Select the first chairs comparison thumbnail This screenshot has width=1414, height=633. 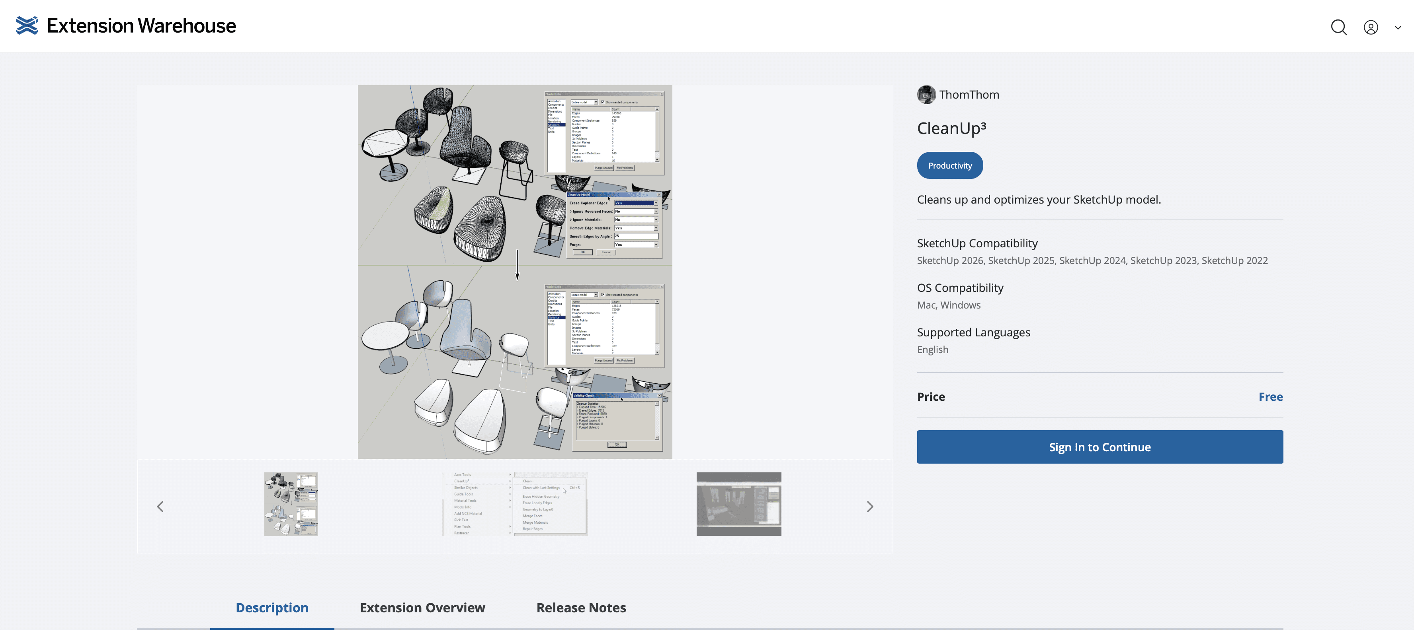[x=291, y=504]
